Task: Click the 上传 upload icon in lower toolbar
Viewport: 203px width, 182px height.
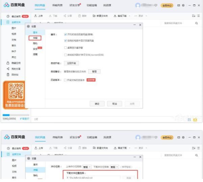Action: tap(36, 148)
